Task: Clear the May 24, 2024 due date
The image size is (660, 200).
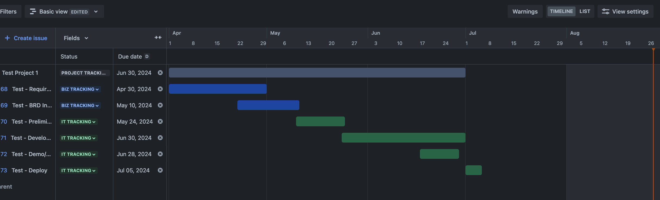Action: (160, 121)
